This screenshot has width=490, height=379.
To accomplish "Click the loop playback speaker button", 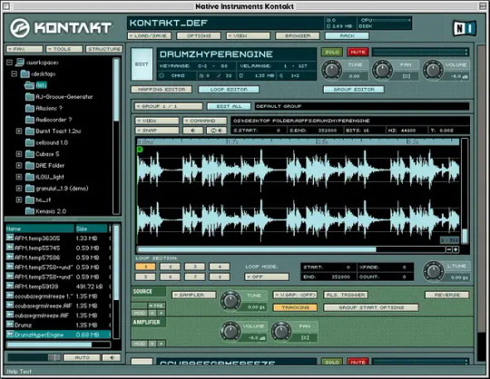I will (x=217, y=131).
